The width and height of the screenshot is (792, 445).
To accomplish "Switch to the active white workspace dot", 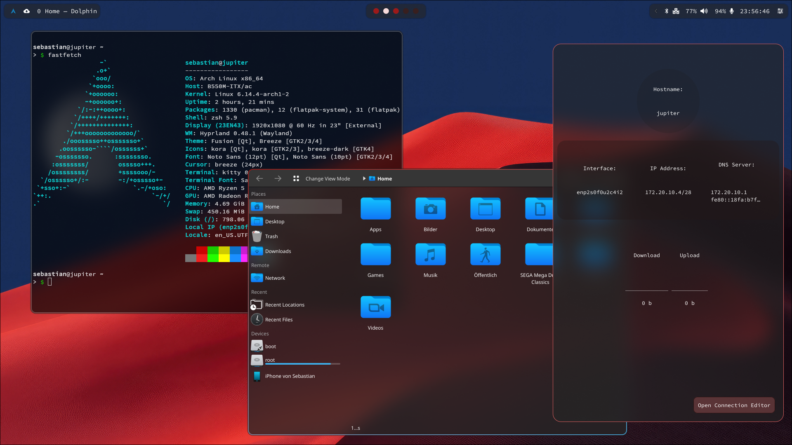I will click(386, 11).
